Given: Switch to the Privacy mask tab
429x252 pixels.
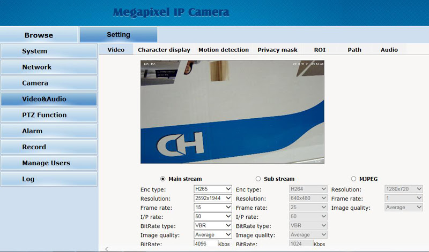Looking at the screenshot, I should pos(277,50).
